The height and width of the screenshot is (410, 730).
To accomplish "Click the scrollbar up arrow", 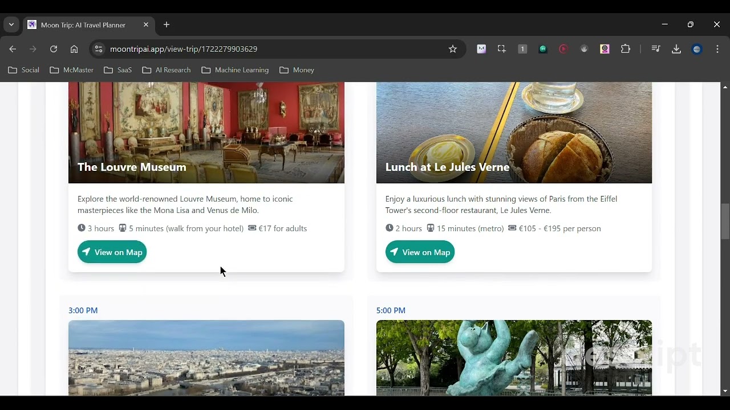I will (725, 87).
